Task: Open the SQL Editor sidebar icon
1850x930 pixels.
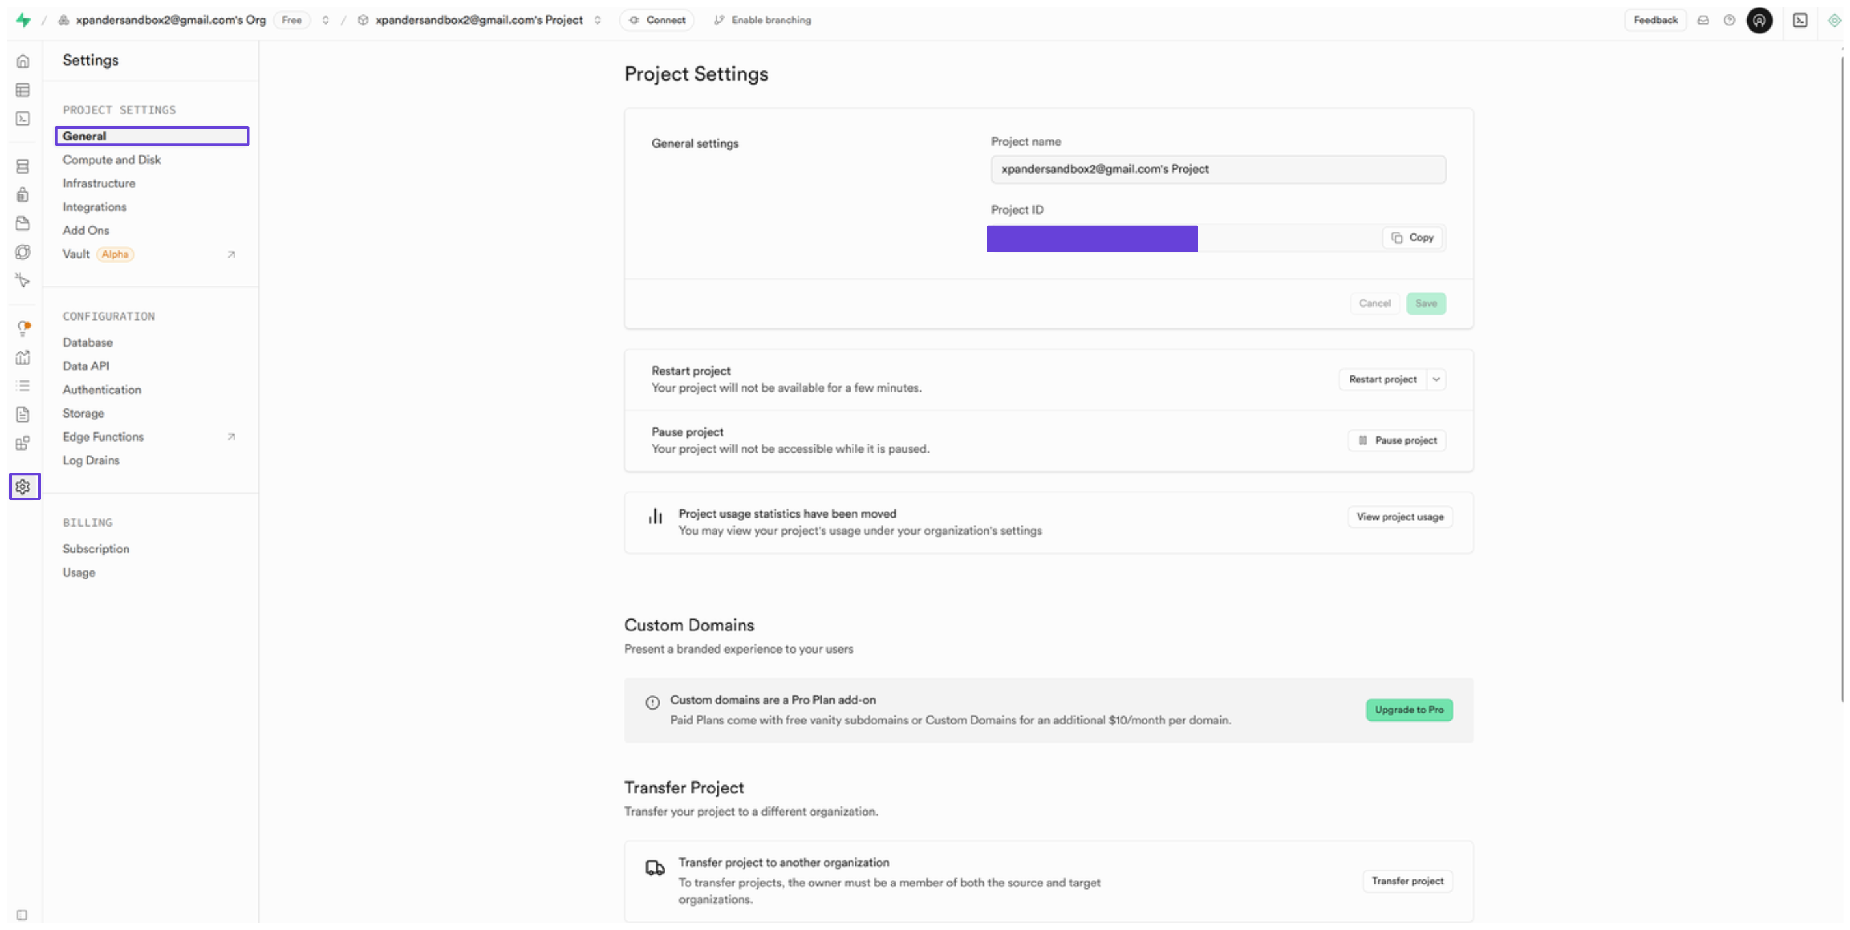Action: [x=23, y=118]
